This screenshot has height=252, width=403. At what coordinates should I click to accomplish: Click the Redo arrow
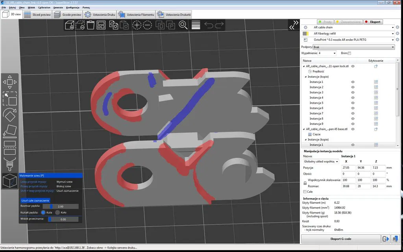(219, 25)
